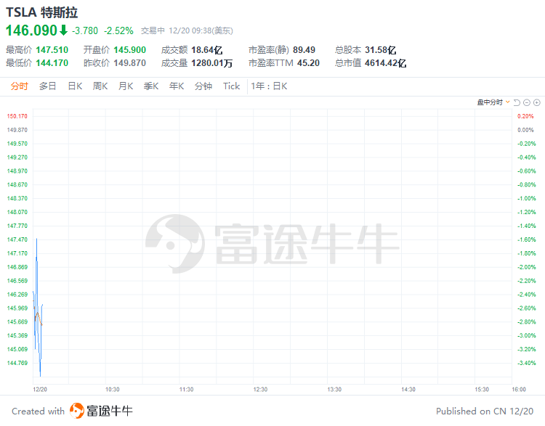This screenshot has width=545, height=426.
Task: Click the 总市值 value 4614.42亿
Action: (385, 63)
